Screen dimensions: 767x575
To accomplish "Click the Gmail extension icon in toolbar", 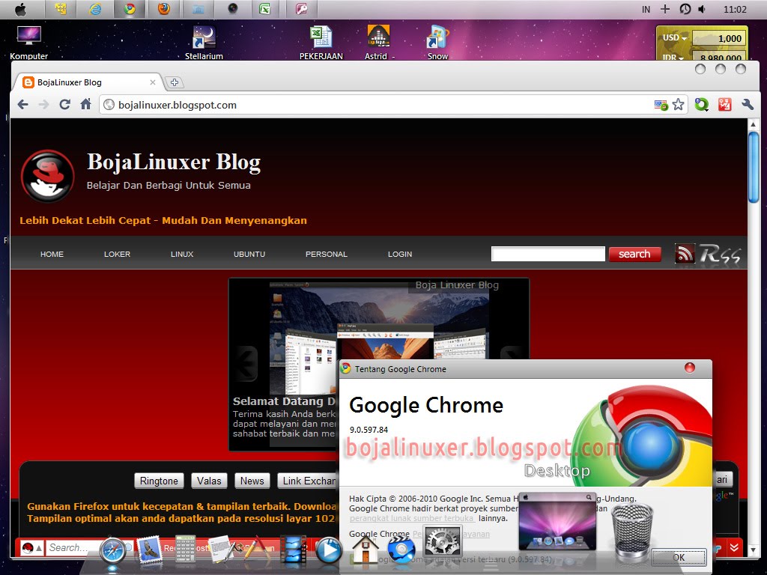I will [x=724, y=104].
